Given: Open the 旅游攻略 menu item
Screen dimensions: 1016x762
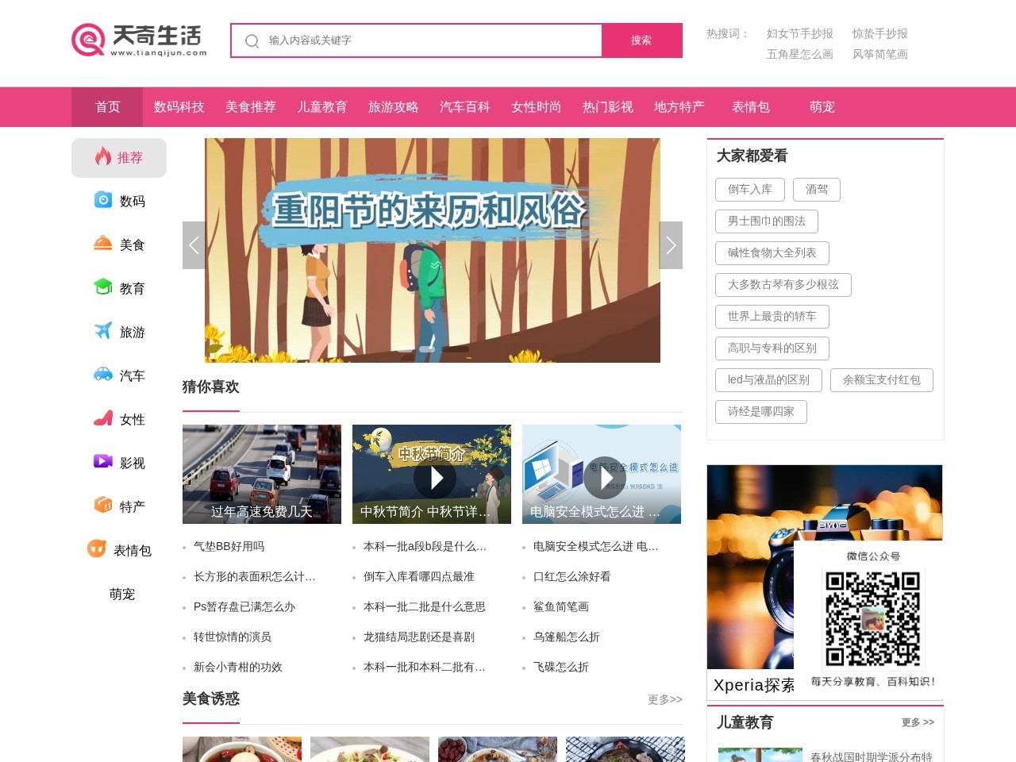Looking at the screenshot, I should 394,107.
